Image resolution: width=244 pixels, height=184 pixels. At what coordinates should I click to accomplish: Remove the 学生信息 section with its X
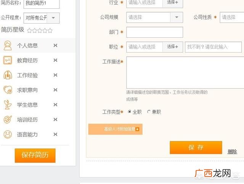click(x=55, y=104)
